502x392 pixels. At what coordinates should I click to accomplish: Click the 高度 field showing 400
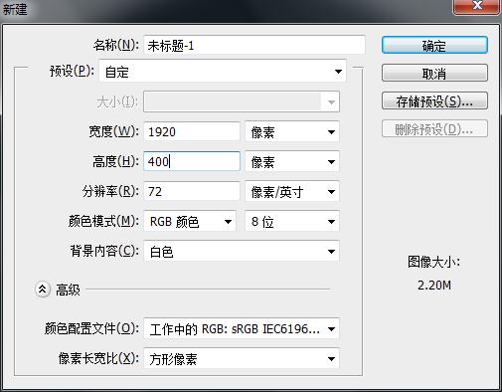click(192, 161)
